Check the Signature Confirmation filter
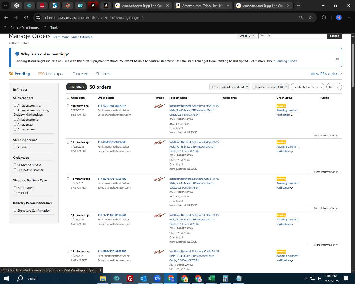 (15, 210)
